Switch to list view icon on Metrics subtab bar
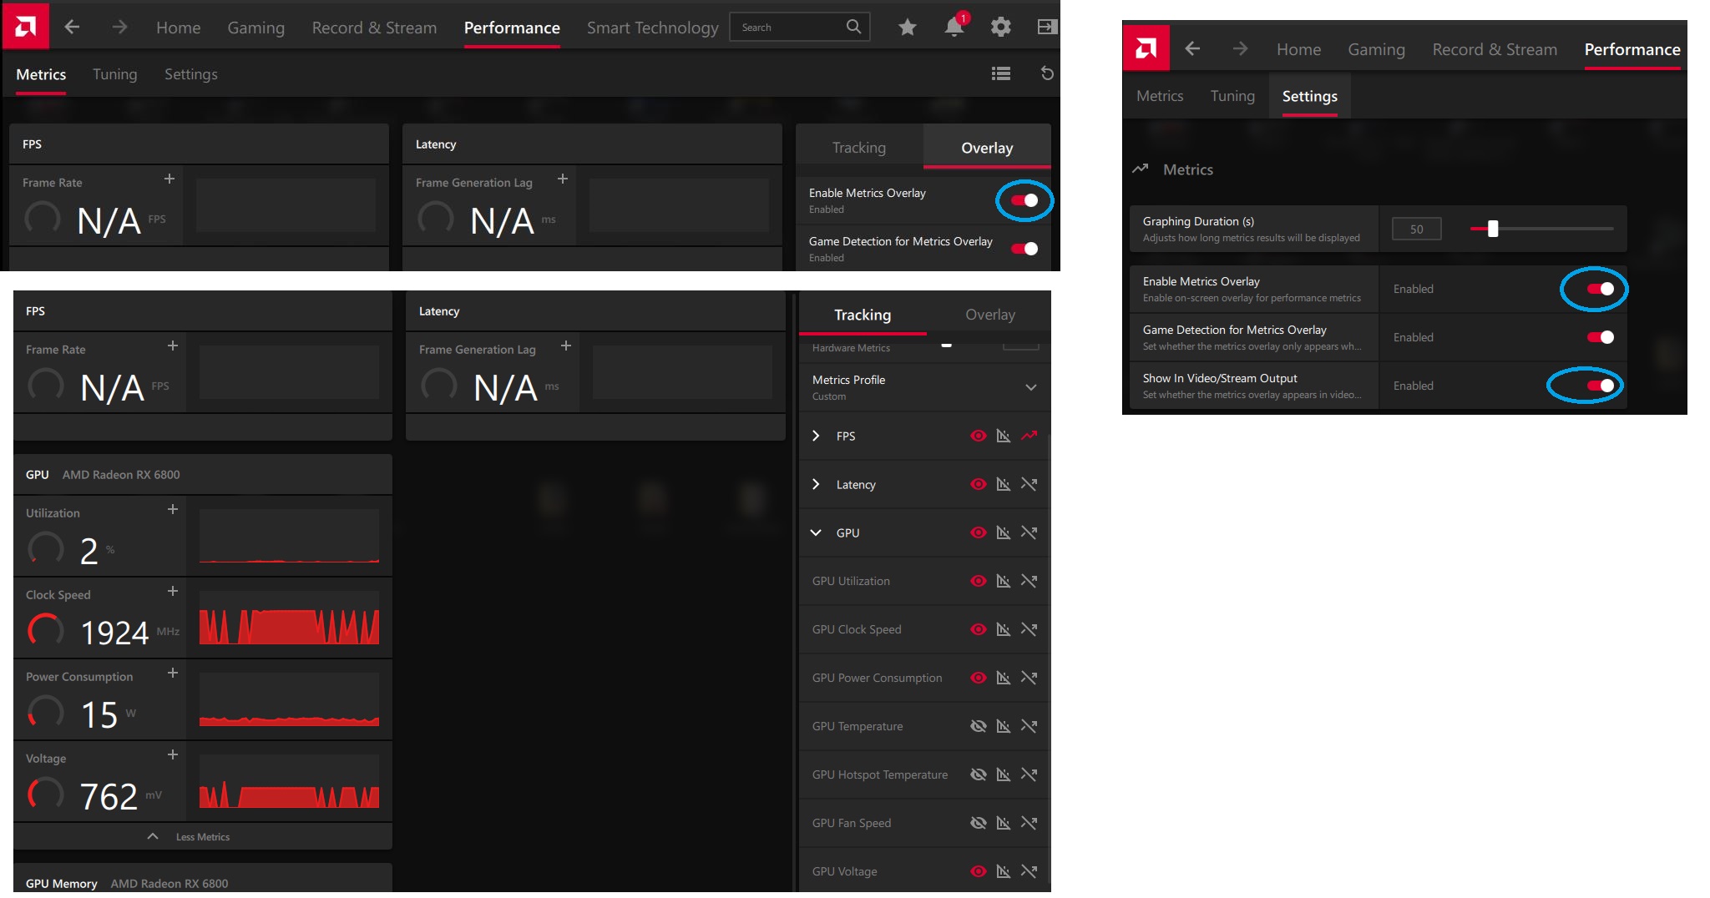 [1001, 73]
